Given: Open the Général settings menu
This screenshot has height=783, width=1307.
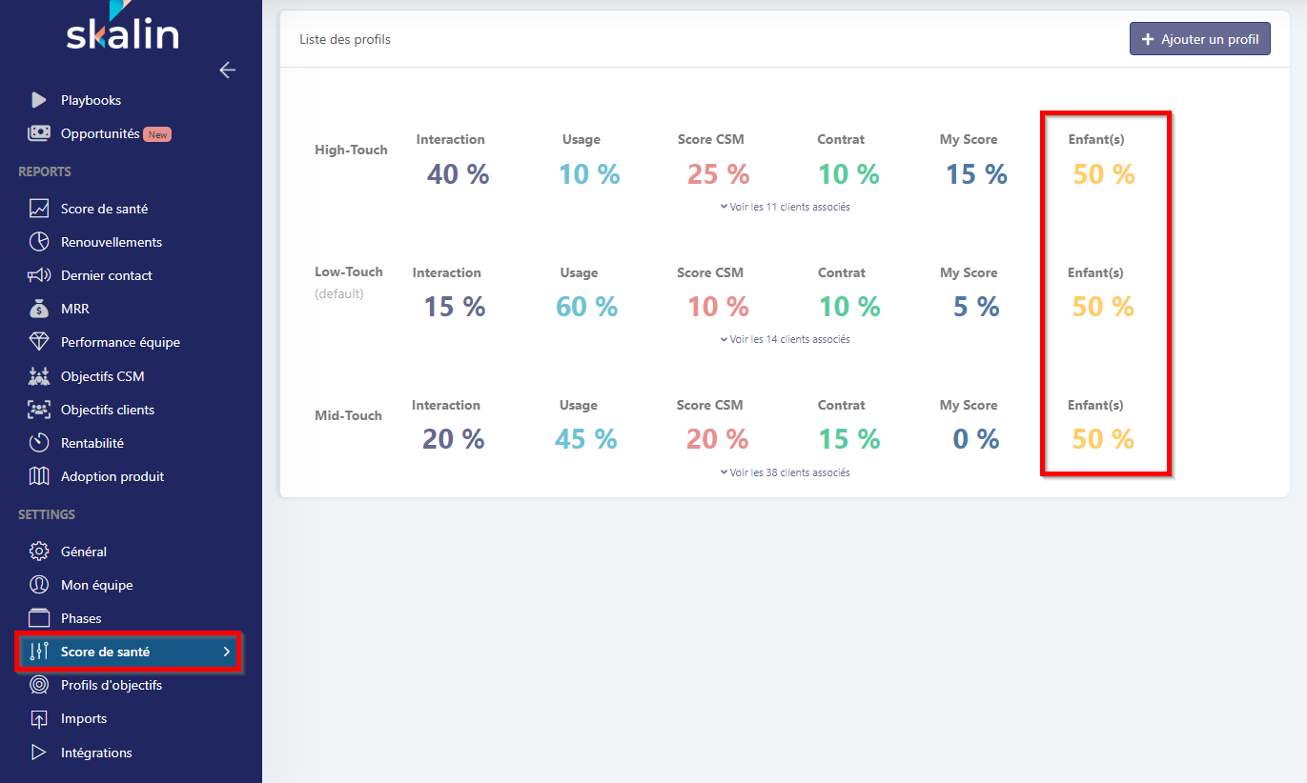Looking at the screenshot, I should pos(84,552).
